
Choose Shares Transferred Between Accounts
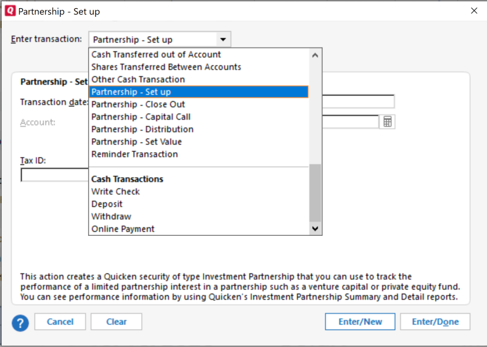166,67
